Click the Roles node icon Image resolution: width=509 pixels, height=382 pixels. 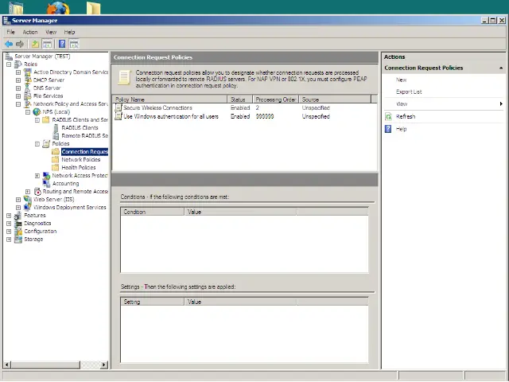click(x=18, y=64)
